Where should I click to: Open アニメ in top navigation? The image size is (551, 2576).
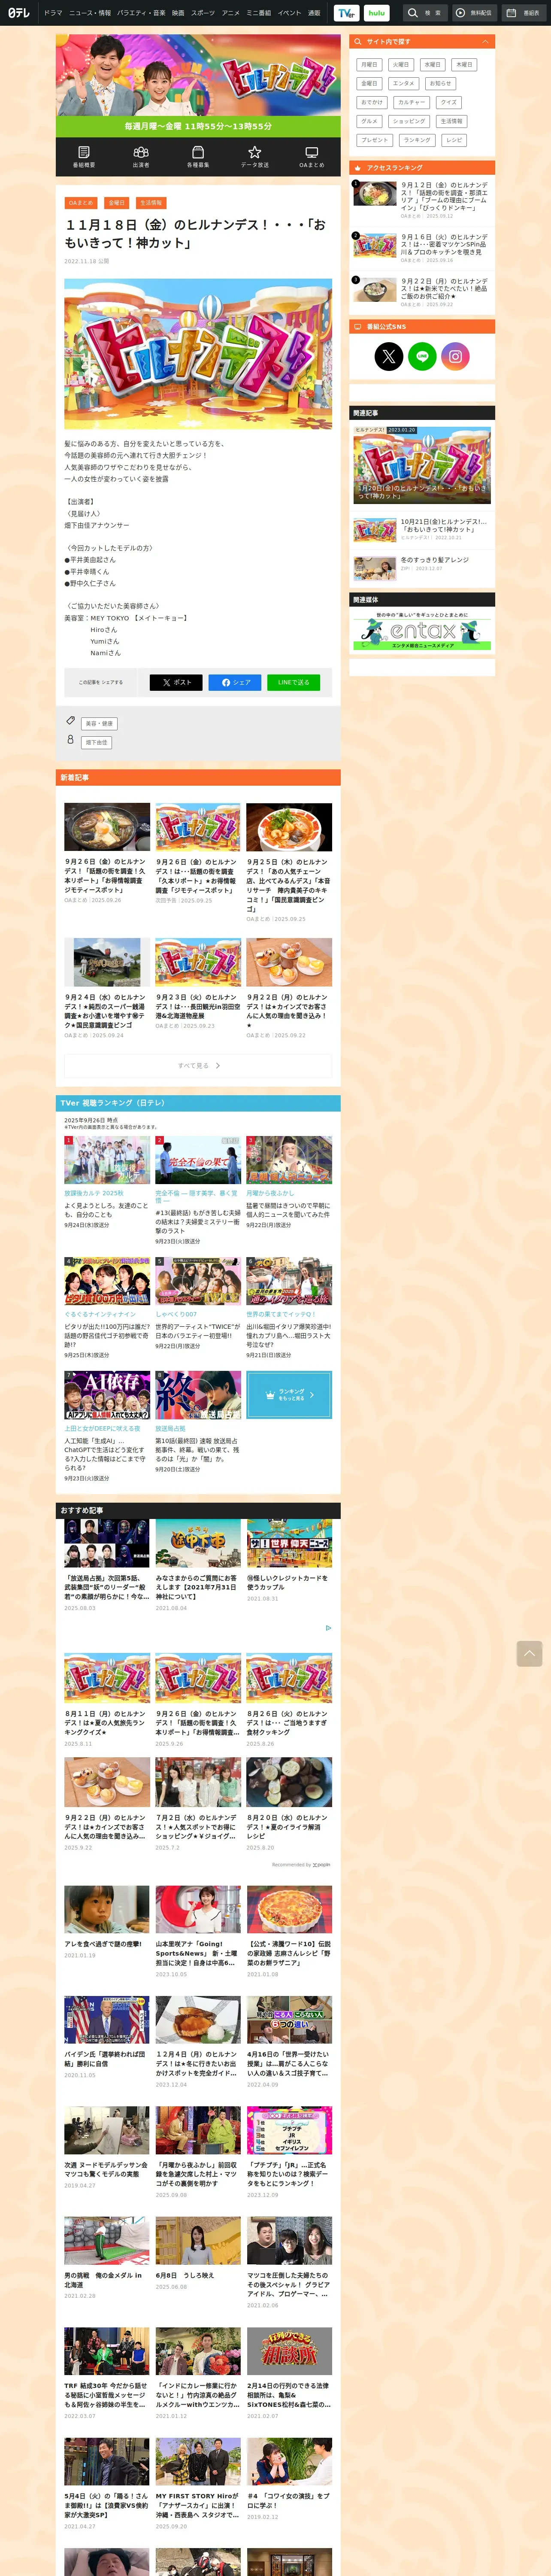[x=231, y=13]
